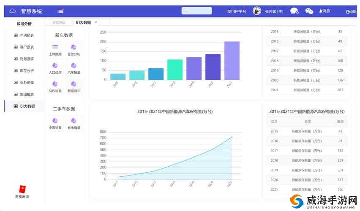360x211 pixels.
Task: Click the sales value 203 cell
Action: pyautogui.click(x=340, y=90)
